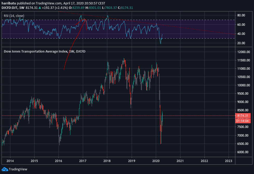Click the 2022 label on time axis
254x174 pixels.
point(204,161)
